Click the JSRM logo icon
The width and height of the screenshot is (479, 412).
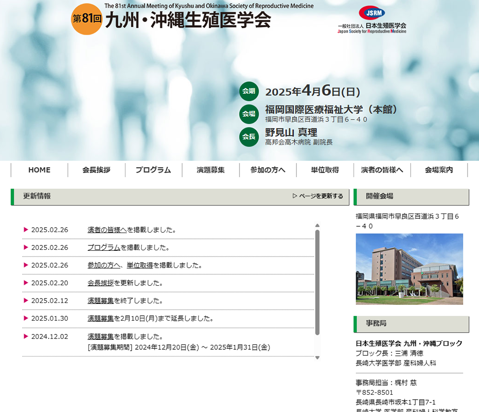coord(372,13)
